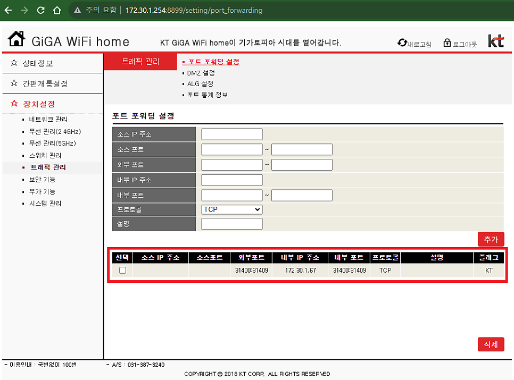Focus the 내부 포트 end input field
This screenshot has height=380, width=514.
click(x=302, y=196)
